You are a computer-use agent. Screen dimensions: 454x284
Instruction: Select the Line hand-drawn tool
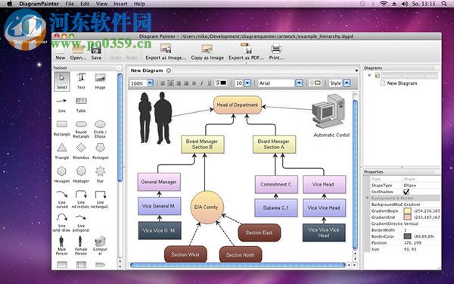tap(62, 223)
